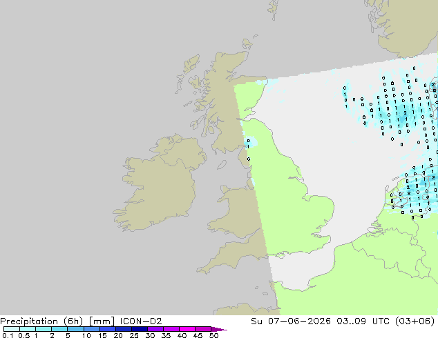Viewport: 438px width, 338px height.
Task: Choose the legend swatch between 10 and 15
Action: (92, 329)
